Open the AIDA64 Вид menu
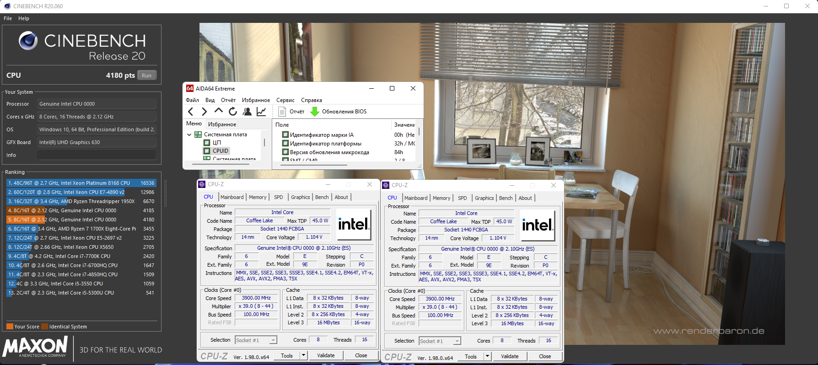 pyautogui.click(x=210, y=100)
